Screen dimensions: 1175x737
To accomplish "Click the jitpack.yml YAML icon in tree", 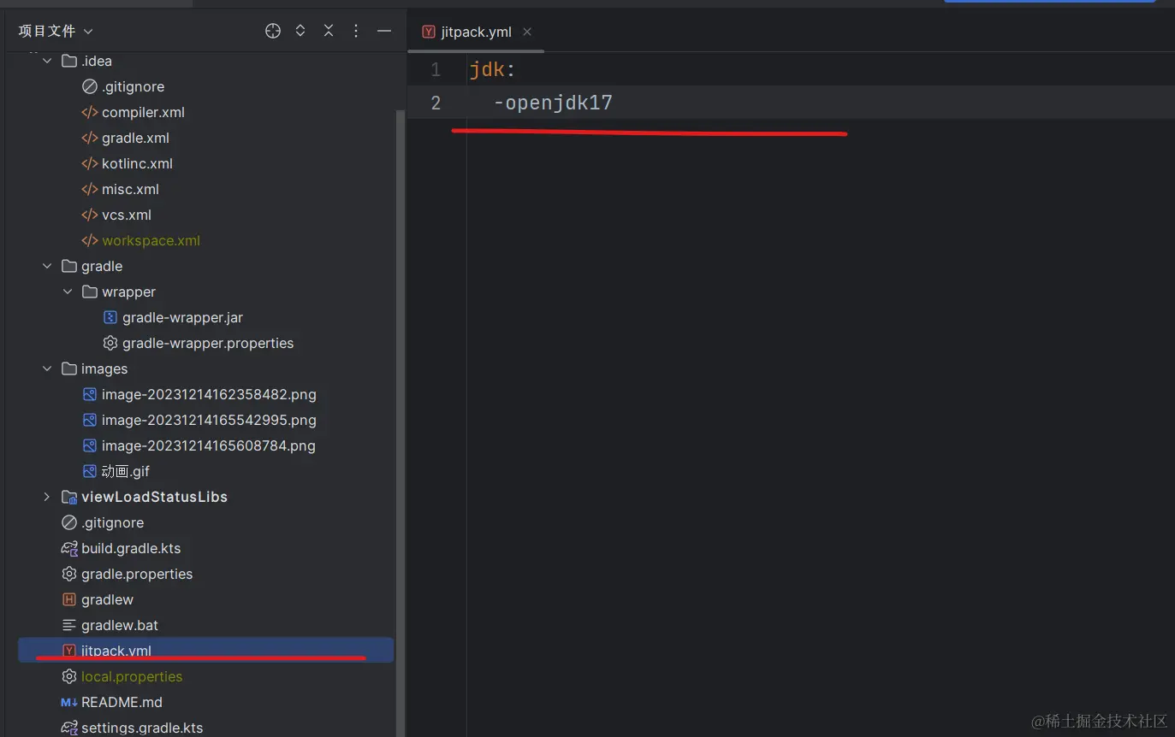I will tap(69, 651).
